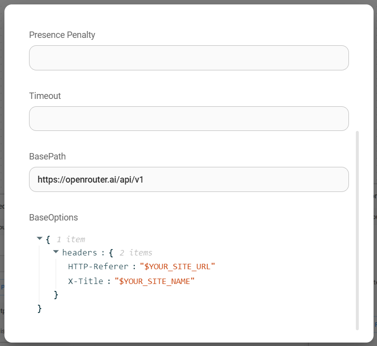Click the final closing brace of the JSON
377x346 pixels.
coord(40,309)
